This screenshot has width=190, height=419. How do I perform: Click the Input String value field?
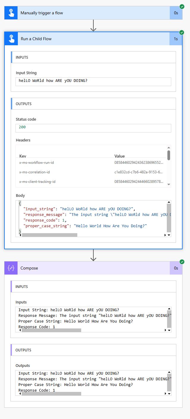pos(93,82)
